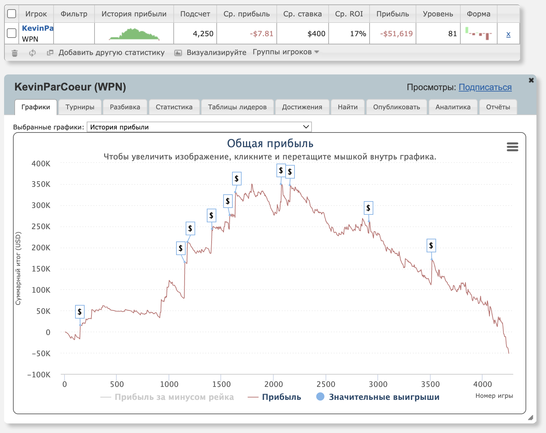Close the KevinParCoeur panel

(x=531, y=80)
